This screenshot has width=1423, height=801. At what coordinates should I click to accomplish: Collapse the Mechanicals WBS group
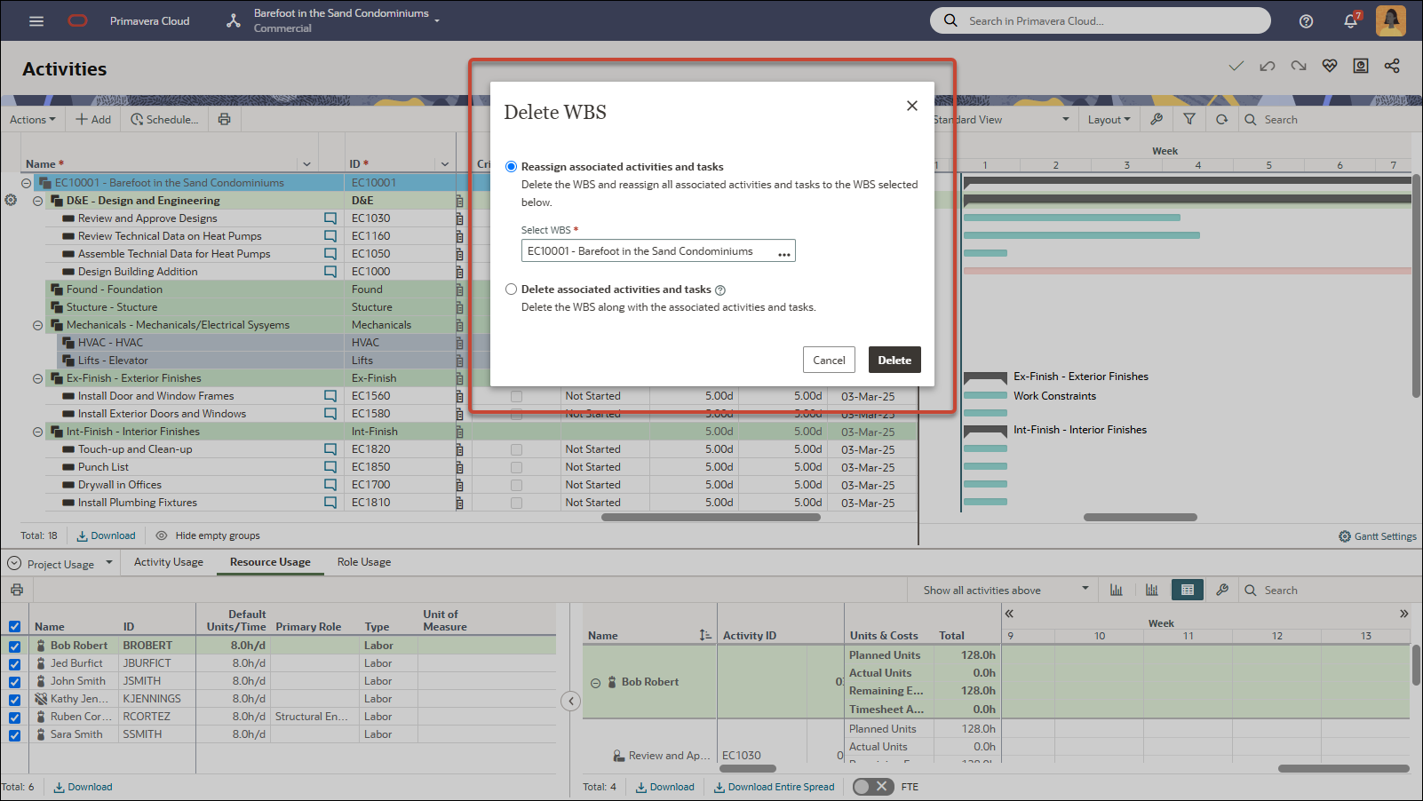tap(38, 325)
